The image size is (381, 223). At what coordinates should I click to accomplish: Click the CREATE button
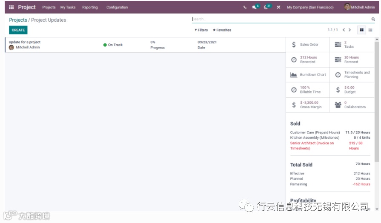point(18,30)
